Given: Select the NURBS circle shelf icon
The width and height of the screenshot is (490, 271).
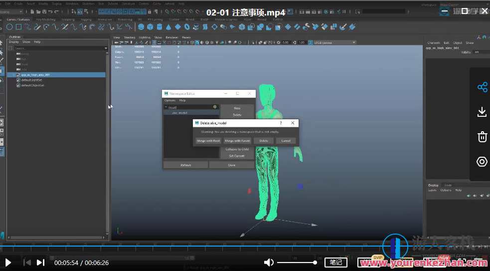Looking at the screenshot, I should point(10,27).
